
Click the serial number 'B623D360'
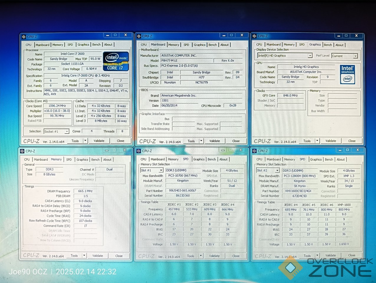183,195
